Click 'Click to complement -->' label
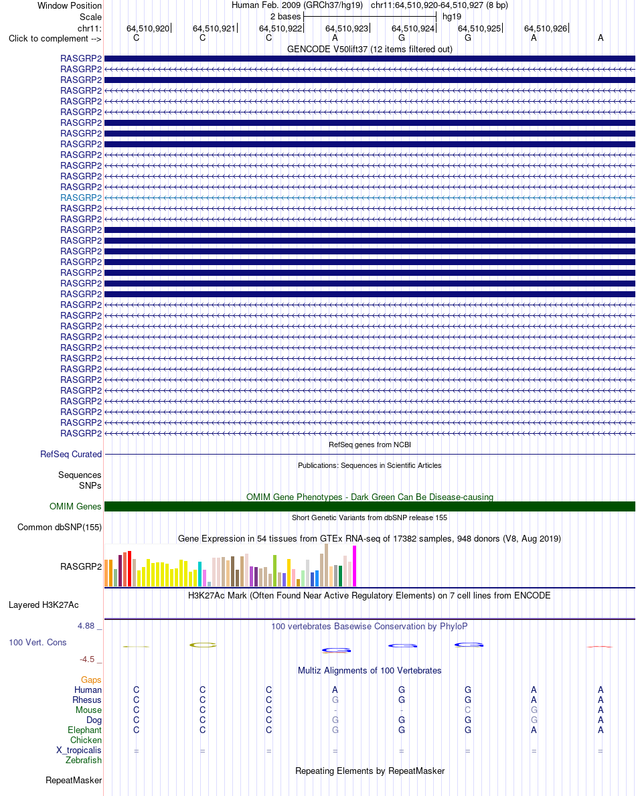 coord(55,39)
